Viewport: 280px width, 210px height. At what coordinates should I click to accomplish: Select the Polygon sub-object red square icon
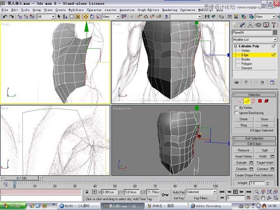coord(260,101)
